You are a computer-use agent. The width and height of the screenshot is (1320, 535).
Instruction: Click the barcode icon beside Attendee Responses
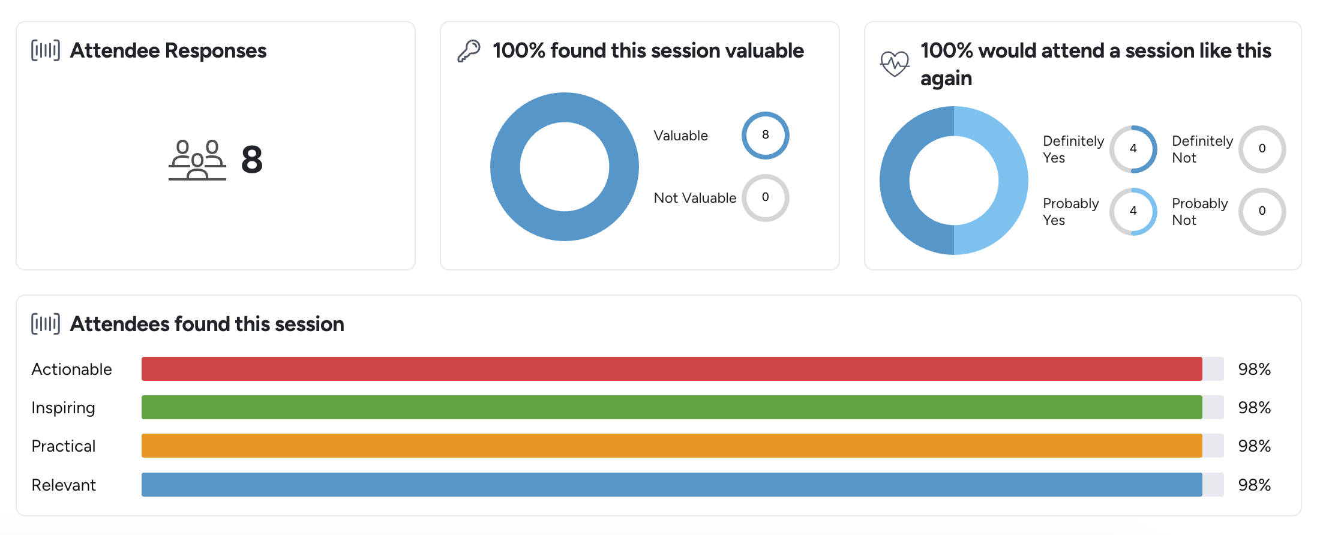(46, 50)
